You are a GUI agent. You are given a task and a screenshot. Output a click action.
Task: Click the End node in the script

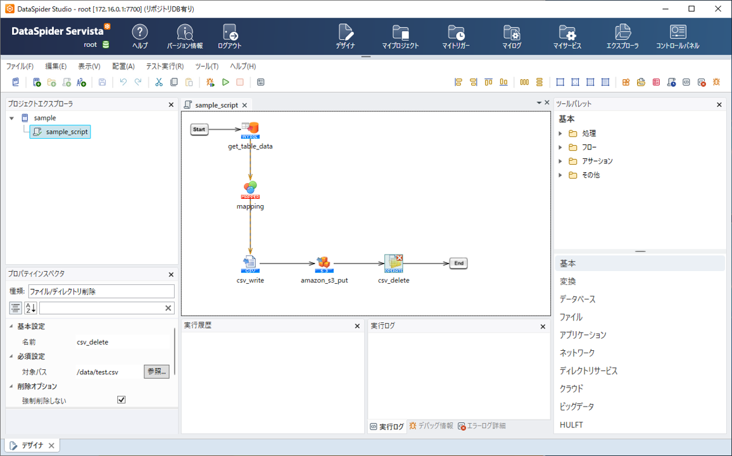[x=458, y=263]
